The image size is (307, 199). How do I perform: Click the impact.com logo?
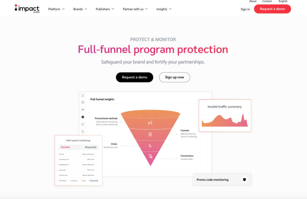tap(27, 8)
